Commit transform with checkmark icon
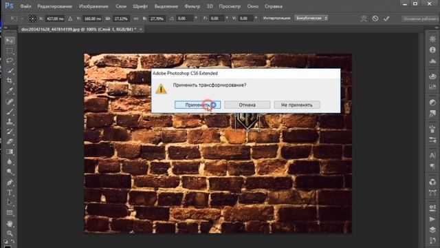 386,19
